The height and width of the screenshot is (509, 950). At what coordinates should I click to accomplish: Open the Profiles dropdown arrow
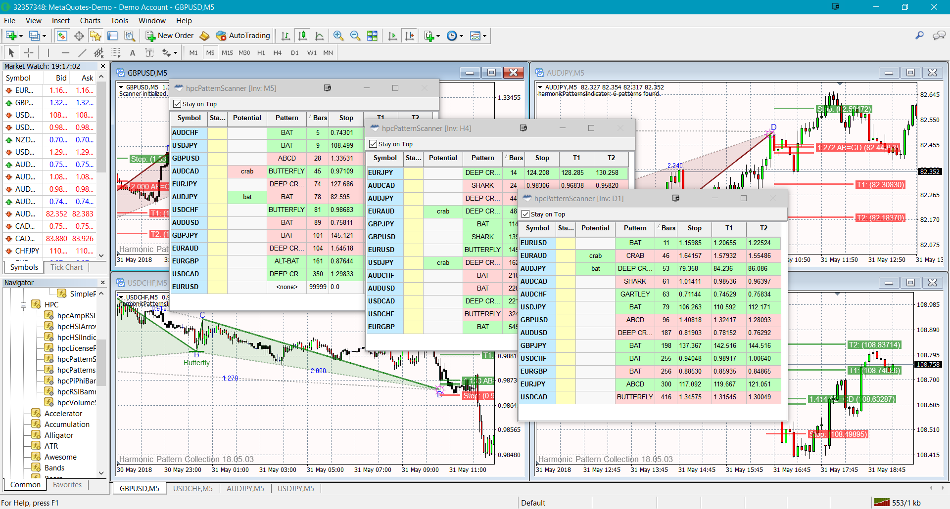tap(44, 36)
